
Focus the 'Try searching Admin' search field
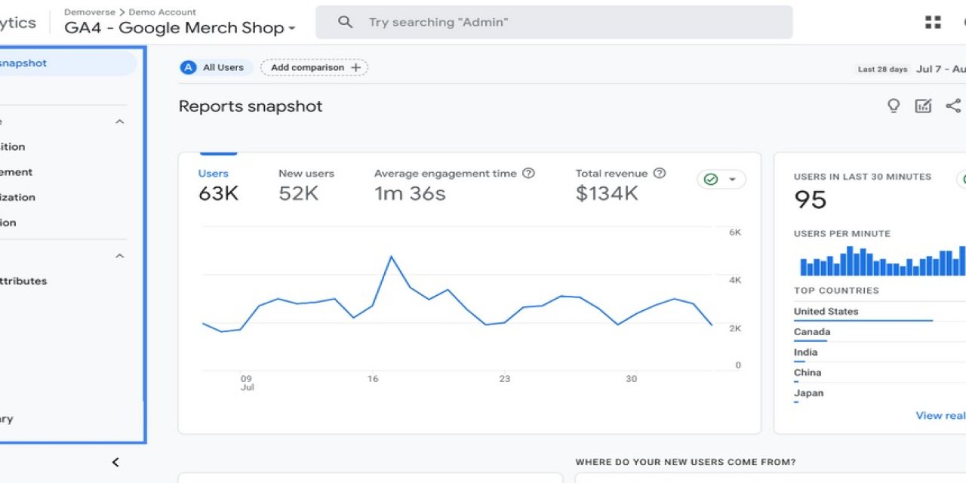[x=554, y=22]
